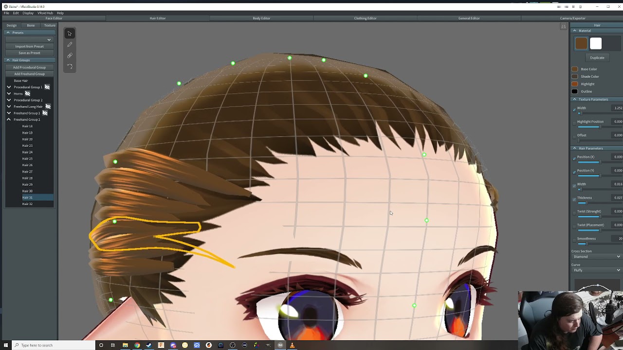Click the mirror icon above viewport corner
This screenshot has height=350, width=623.
564,26
